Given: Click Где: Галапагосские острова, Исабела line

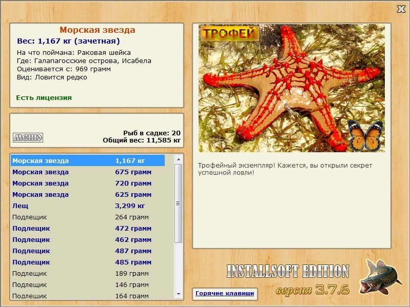Looking at the screenshot, I should click(x=84, y=61).
